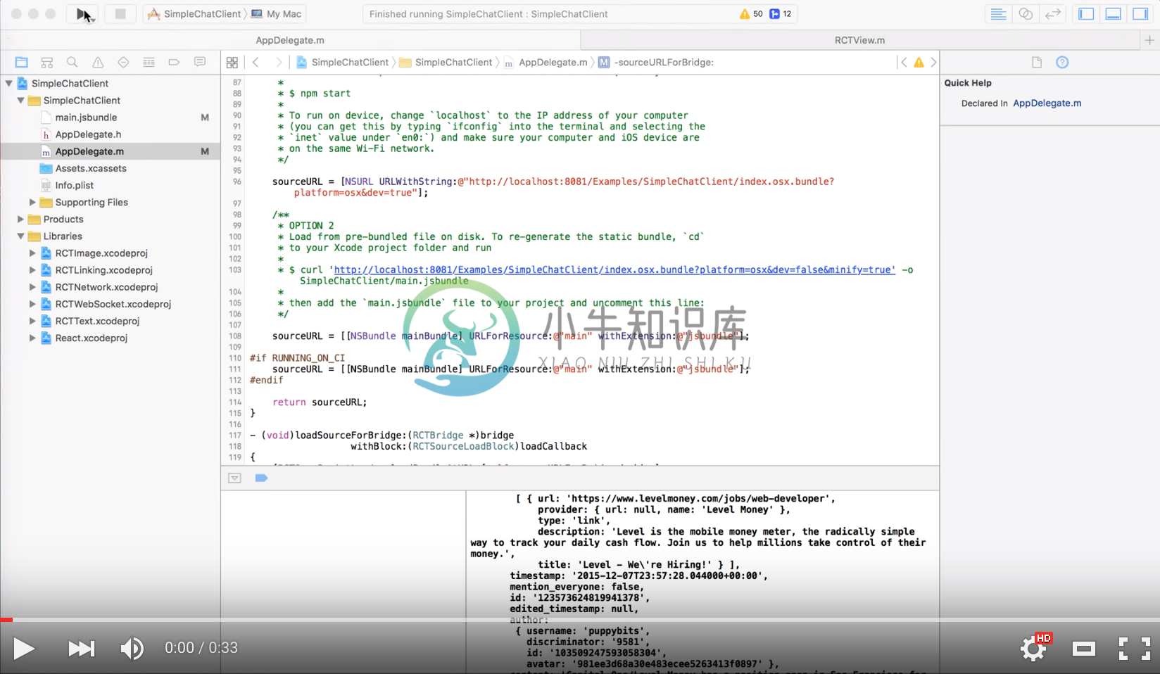Show the Report navigator
1160x674 pixels.
point(200,63)
